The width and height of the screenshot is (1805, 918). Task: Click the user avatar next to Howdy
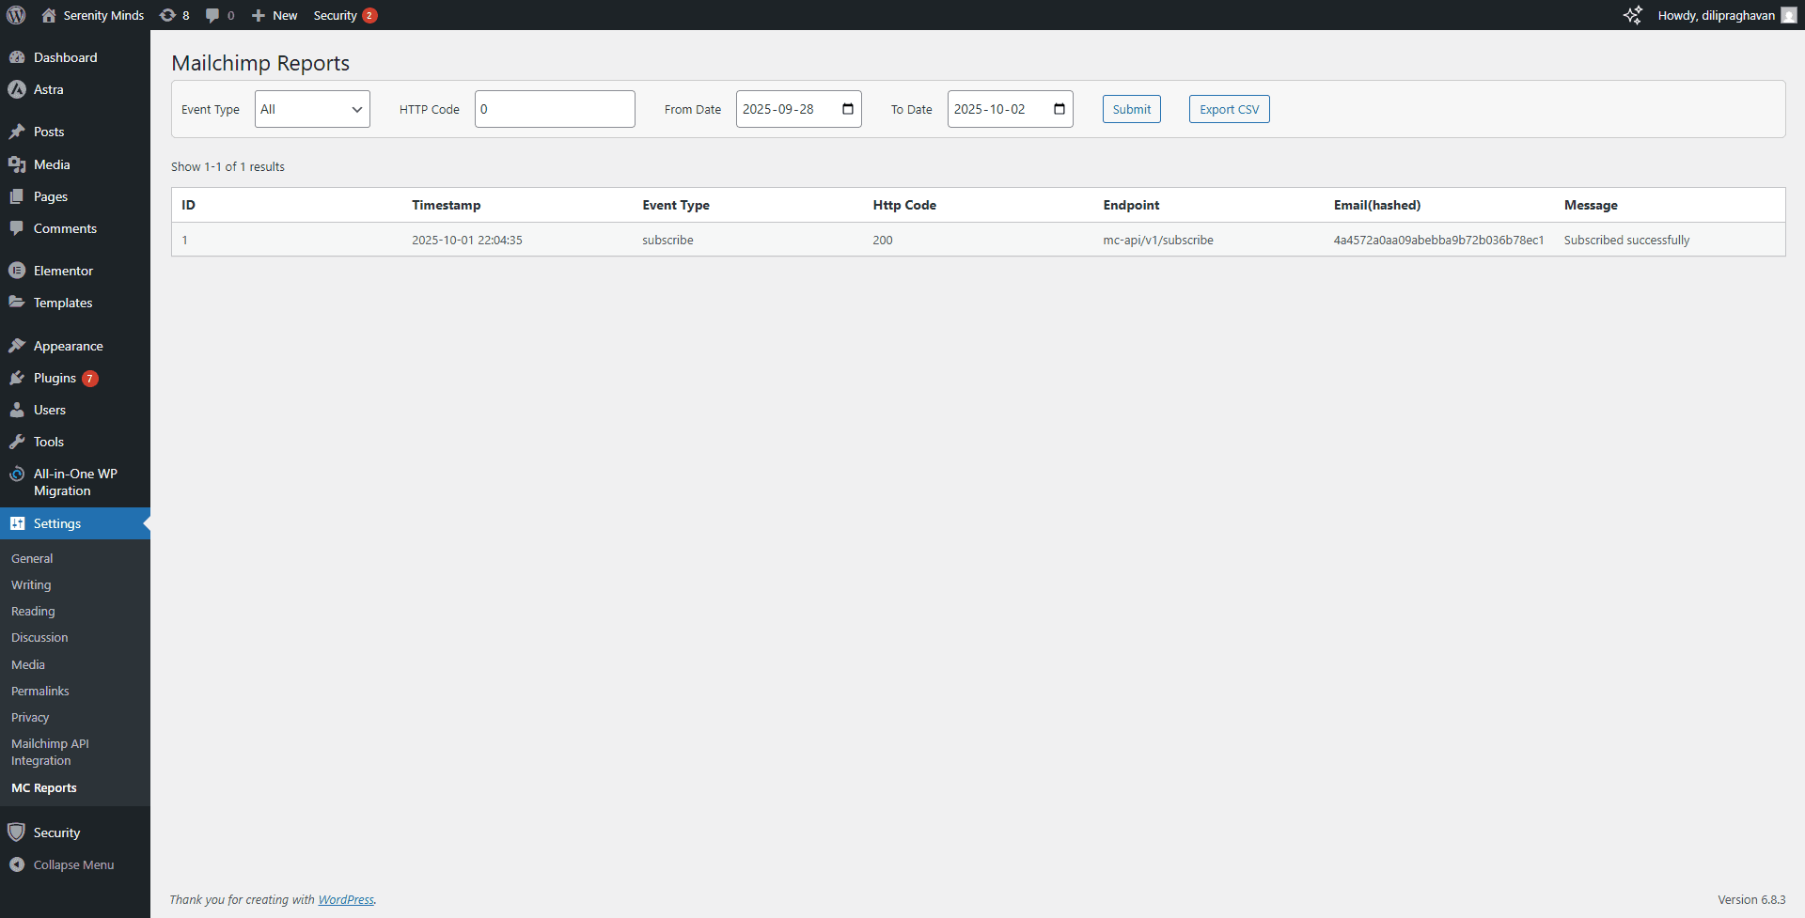pos(1788,15)
